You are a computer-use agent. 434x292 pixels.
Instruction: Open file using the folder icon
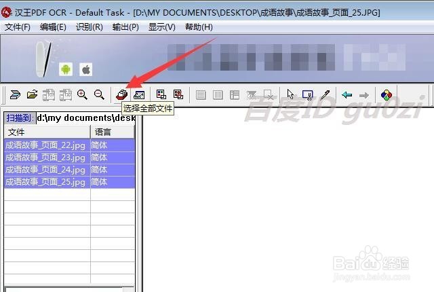[x=32, y=95]
